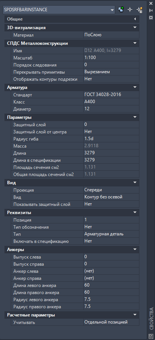Select the Масштаб value 1:100

[111, 58]
